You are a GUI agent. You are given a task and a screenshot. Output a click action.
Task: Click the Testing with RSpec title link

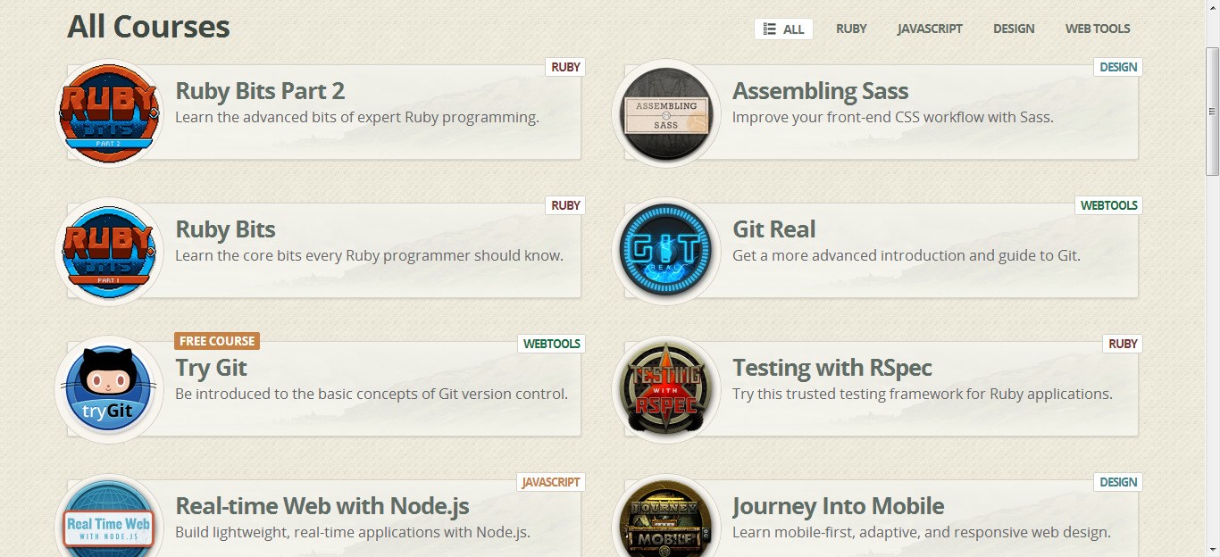tap(831, 368)
